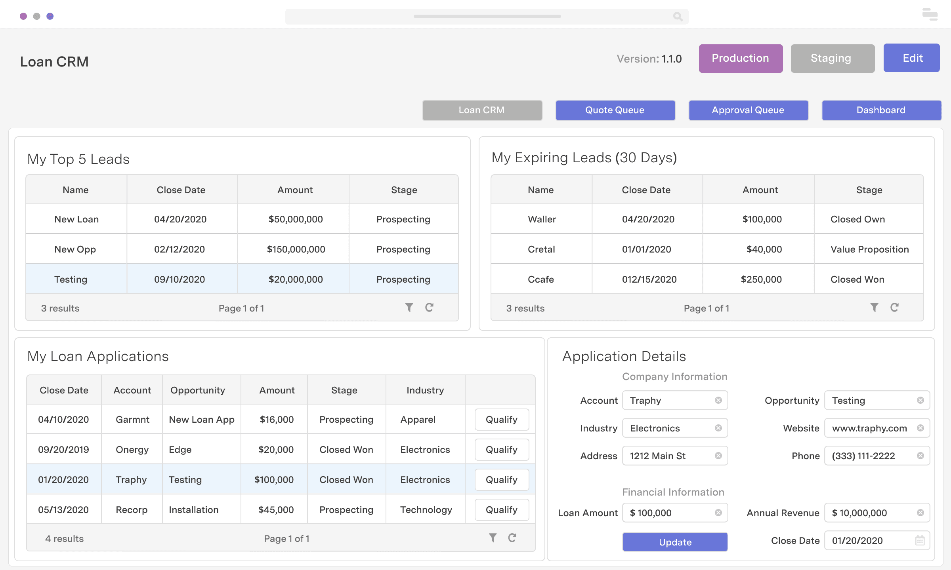
Task: Clear the Loan Amount value
Action: pos(718,513)
